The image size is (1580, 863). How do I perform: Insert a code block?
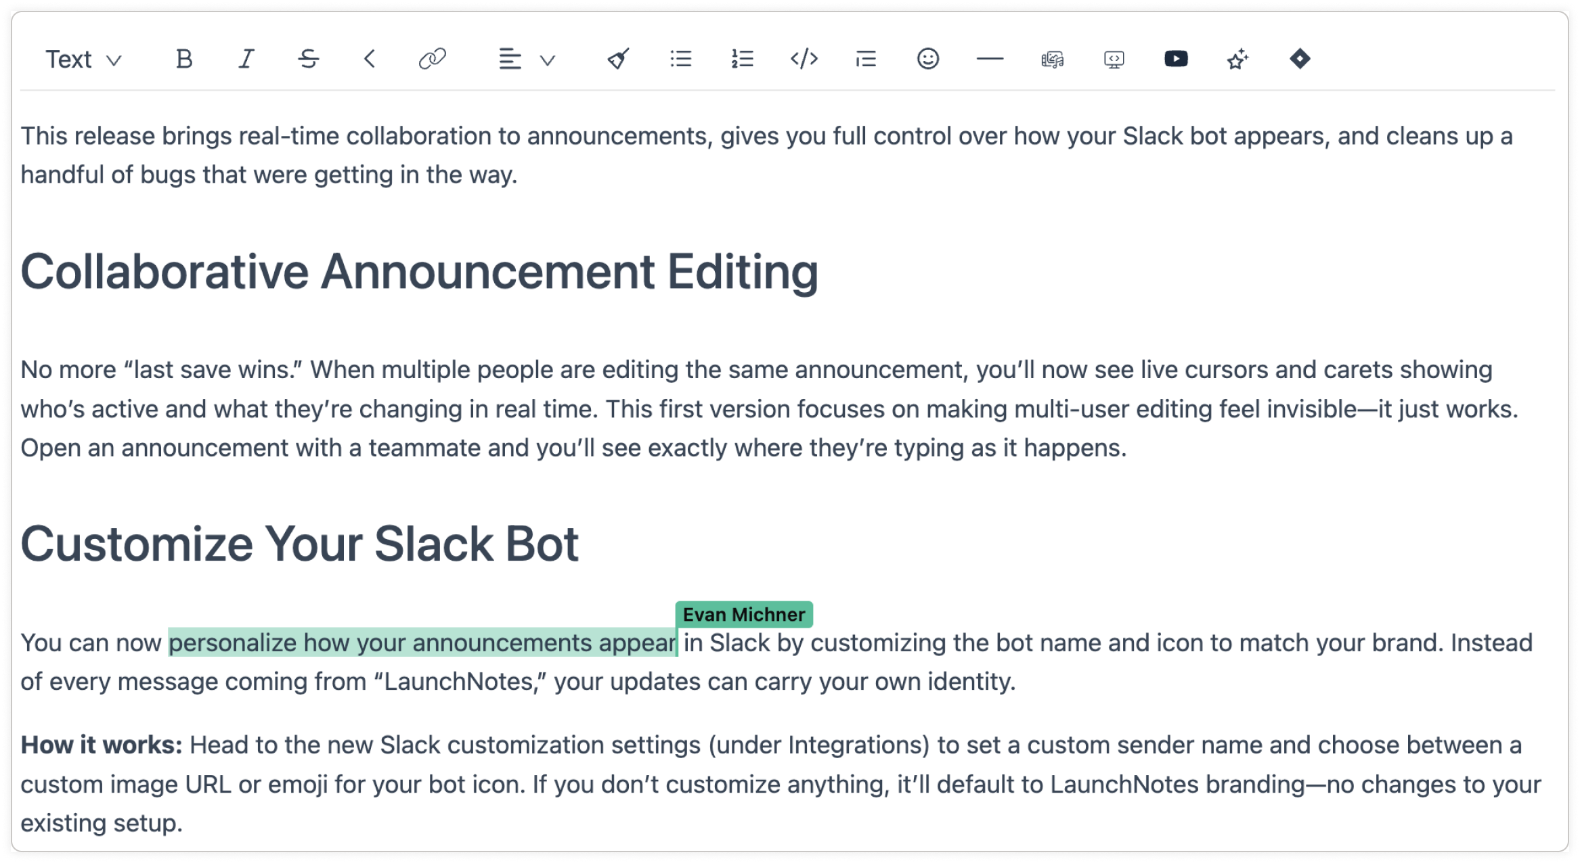[x=804, y=60]
